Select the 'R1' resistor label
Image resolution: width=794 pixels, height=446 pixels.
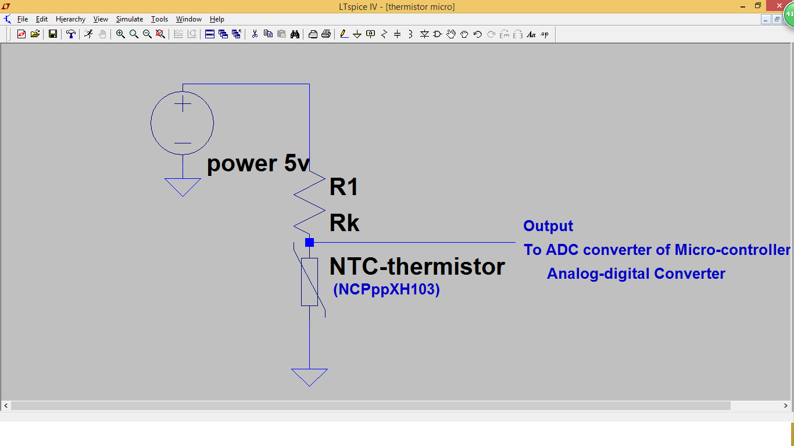(x=344, y=187)
